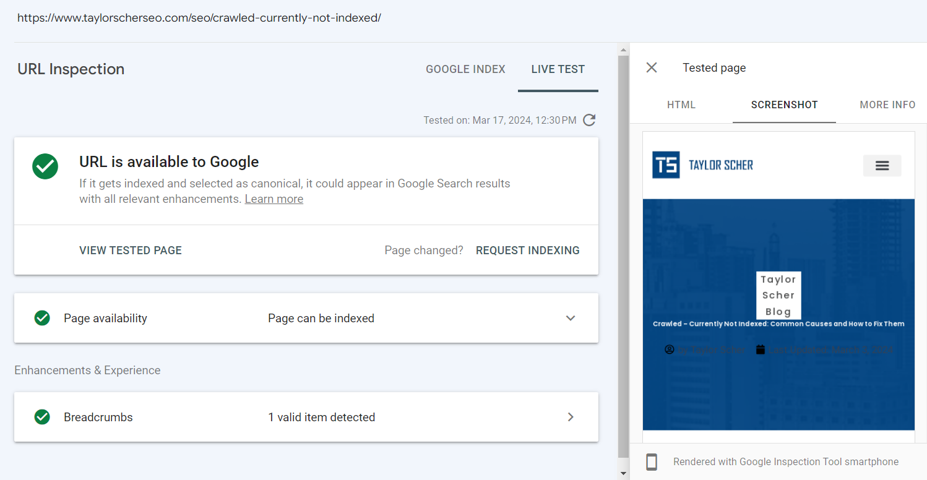The height and width of the screenshot is (480, 927).
Task: Click green check beside Breadcrumbs
Action: [x=42, y=417]
